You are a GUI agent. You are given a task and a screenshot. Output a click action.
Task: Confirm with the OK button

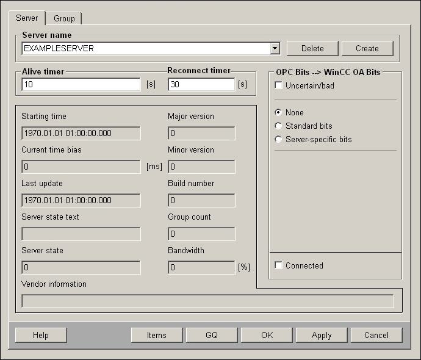coord(267,335)
